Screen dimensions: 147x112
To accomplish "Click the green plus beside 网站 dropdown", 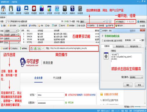I will point(19,34).
